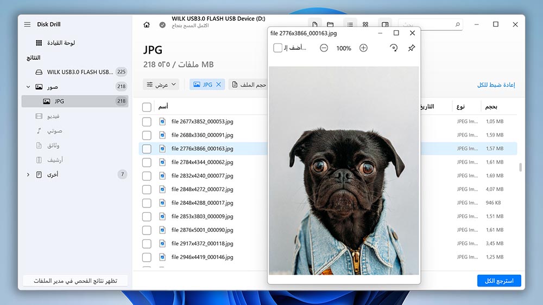Select وثائق category in sidebar
The height and width of the screenshot is (305, 543).
click(x=53, y=145)
